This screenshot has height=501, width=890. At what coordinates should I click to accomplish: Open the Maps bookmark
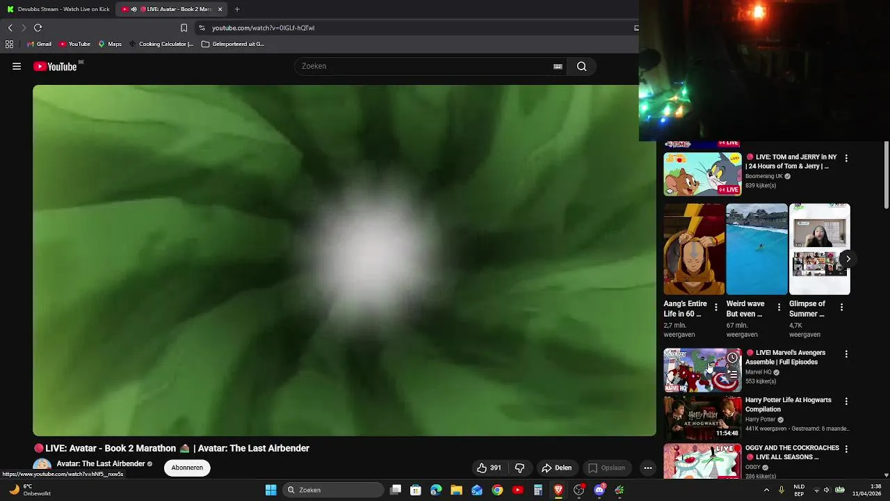[110, 44]
